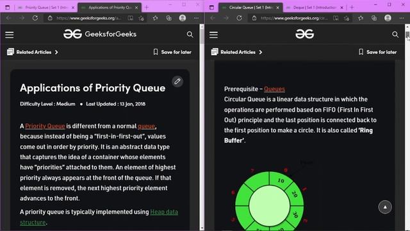Viewport: 410px width, 231px height.
Task: Click bookmark icon next to Save for later, left window
Action: [156, 52]
